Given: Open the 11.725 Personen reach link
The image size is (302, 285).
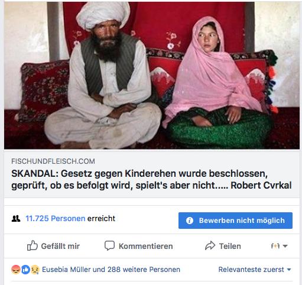Looking at the screenshot, I should pos(56,218).
